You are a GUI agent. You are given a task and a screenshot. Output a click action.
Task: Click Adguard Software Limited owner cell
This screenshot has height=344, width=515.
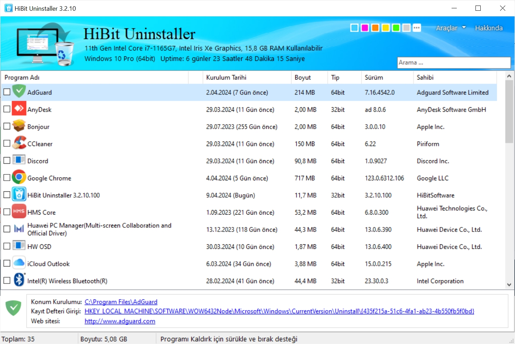tap(453, 92)
